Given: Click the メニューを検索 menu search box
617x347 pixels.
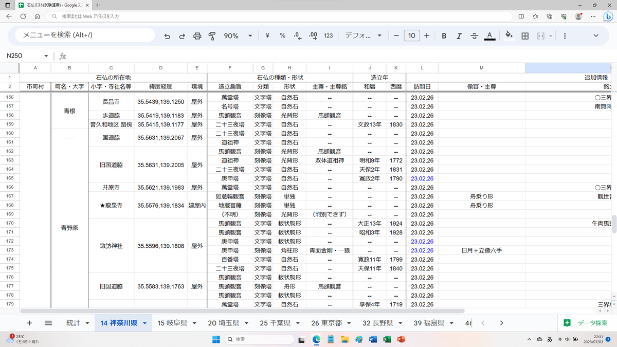Looking at the screenshot, I should pyautogui.click(x=85, y=35).
